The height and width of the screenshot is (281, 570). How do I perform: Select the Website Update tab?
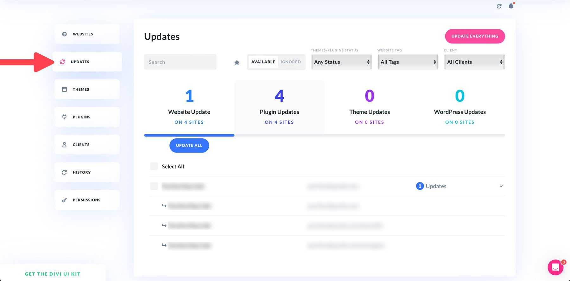click(x=189, y=107)
